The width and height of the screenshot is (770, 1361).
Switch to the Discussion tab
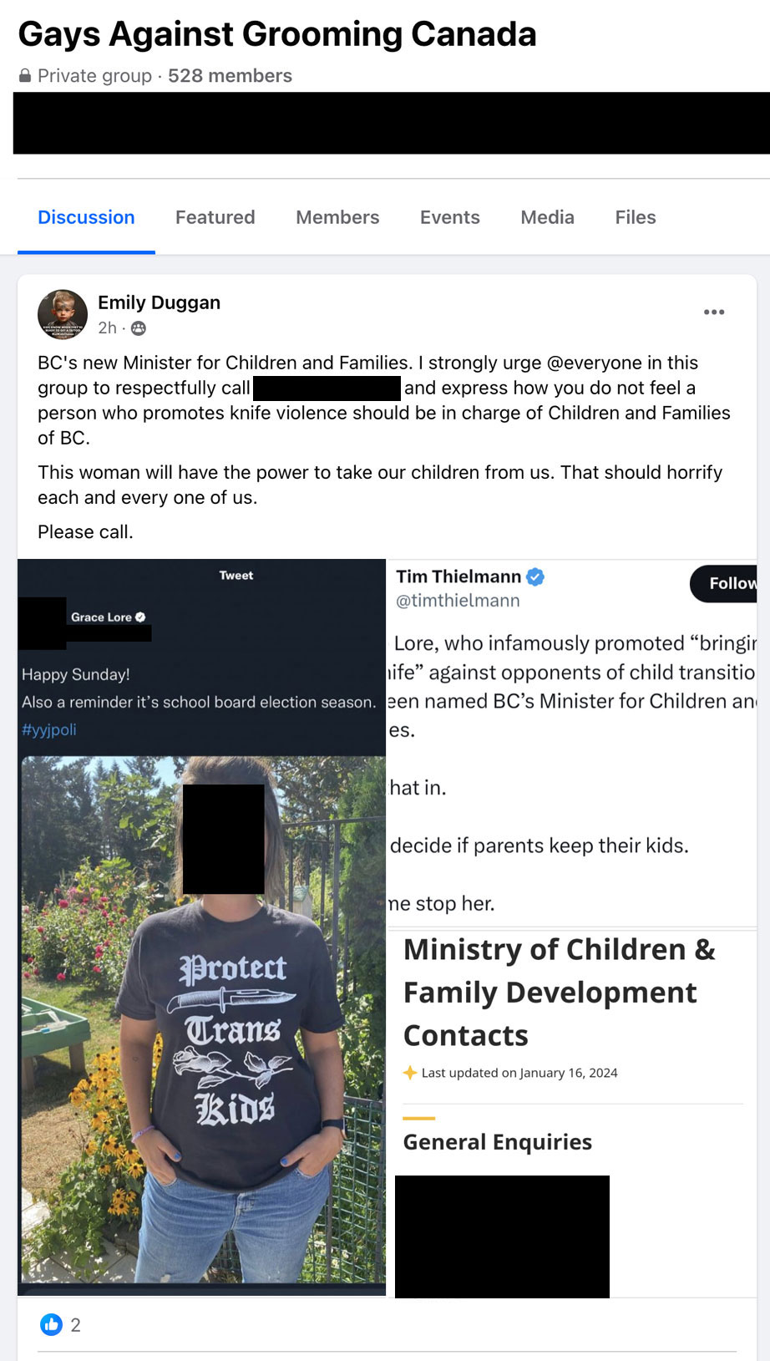pos(86,217)
